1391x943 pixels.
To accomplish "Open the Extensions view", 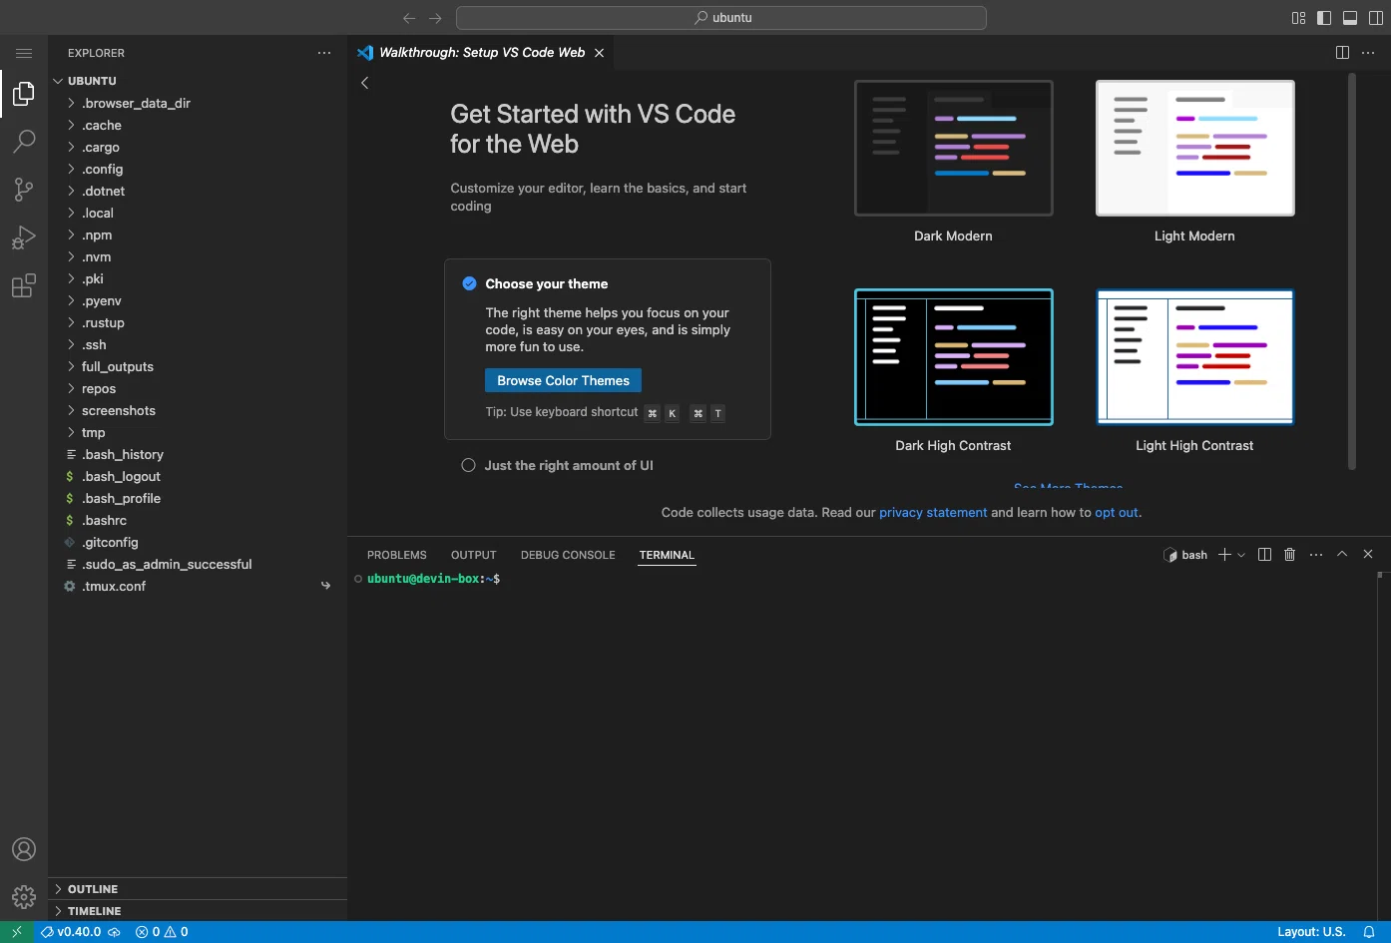I will click(24, 285).
